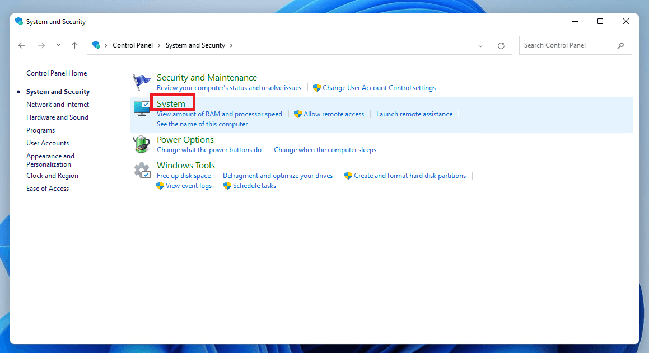Select Control Panel in the breadcrumb
The image size is (649, 353).
tap(133, 45)
